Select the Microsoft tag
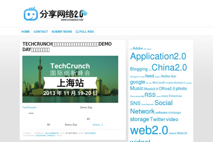The image size is (213, 142). coord(159,83)
